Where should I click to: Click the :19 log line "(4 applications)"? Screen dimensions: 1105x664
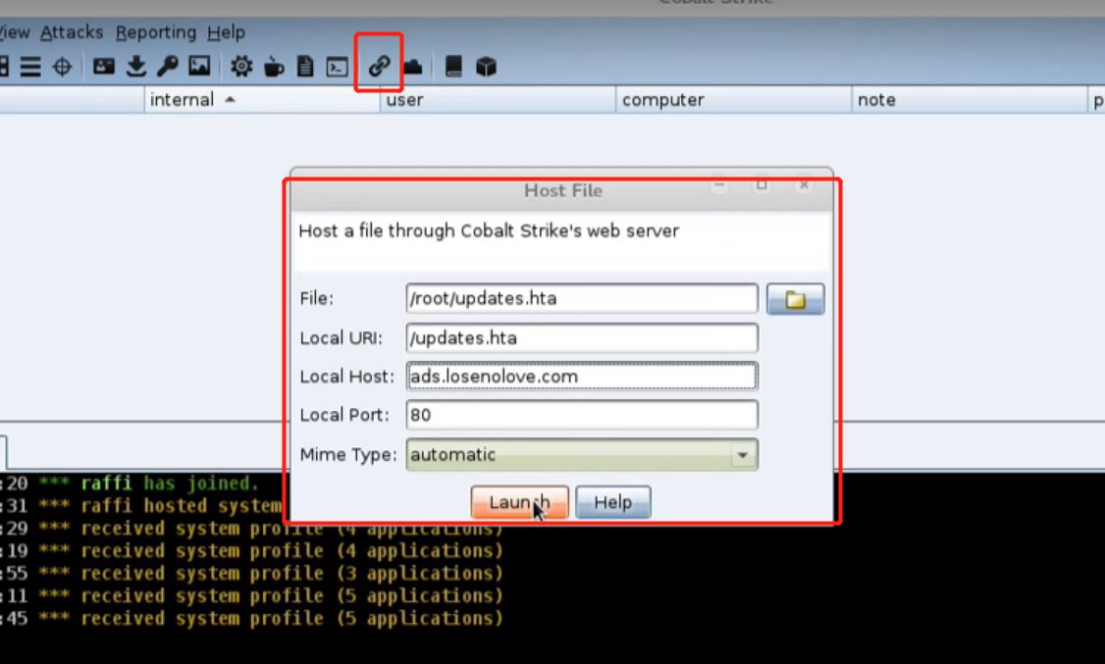point(251,551)
